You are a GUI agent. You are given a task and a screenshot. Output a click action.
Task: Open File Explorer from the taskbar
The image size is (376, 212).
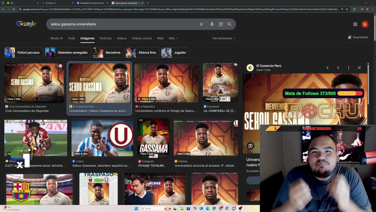coord(182,208)
